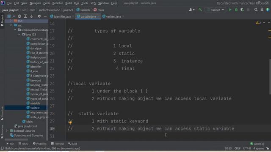Go to previous highlighted error arrow
This screenshot has width=271, height=152.
click(x=264, y=22)
